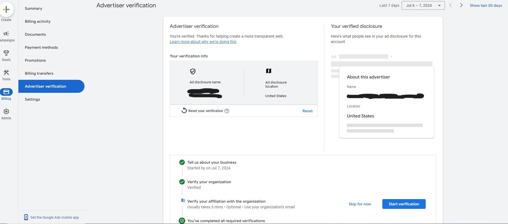Click the help icon beside Reset your verification
The height and width of the screenshot is (224, 508).
227,111
